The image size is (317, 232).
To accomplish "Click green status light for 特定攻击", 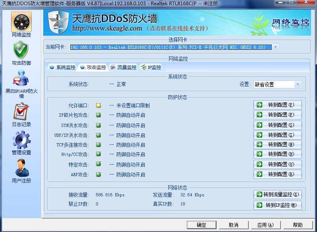I will [98, 164].
